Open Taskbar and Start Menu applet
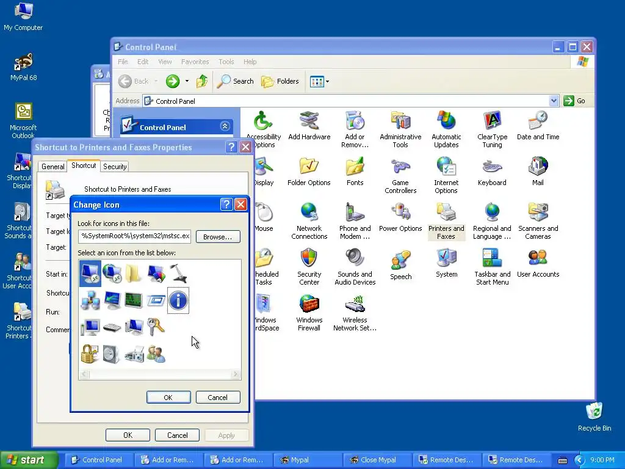This screenshot has width=625, height=469. pyautogui.click(x=493, y=267)
